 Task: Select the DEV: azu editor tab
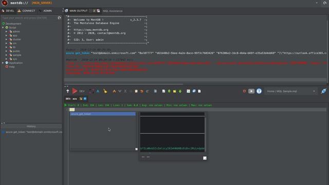pyautogui.click(x=71, y=99)
